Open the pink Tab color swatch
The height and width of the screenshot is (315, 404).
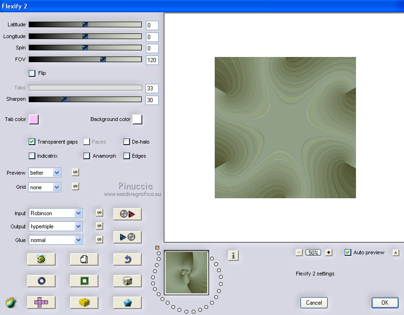(x=34, y=120)
